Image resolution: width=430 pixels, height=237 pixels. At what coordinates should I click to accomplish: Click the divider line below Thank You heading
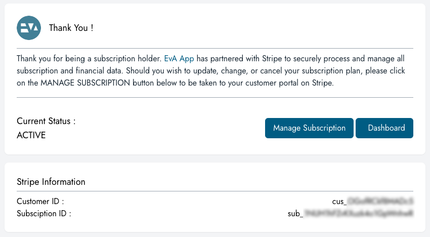[215, 48]
